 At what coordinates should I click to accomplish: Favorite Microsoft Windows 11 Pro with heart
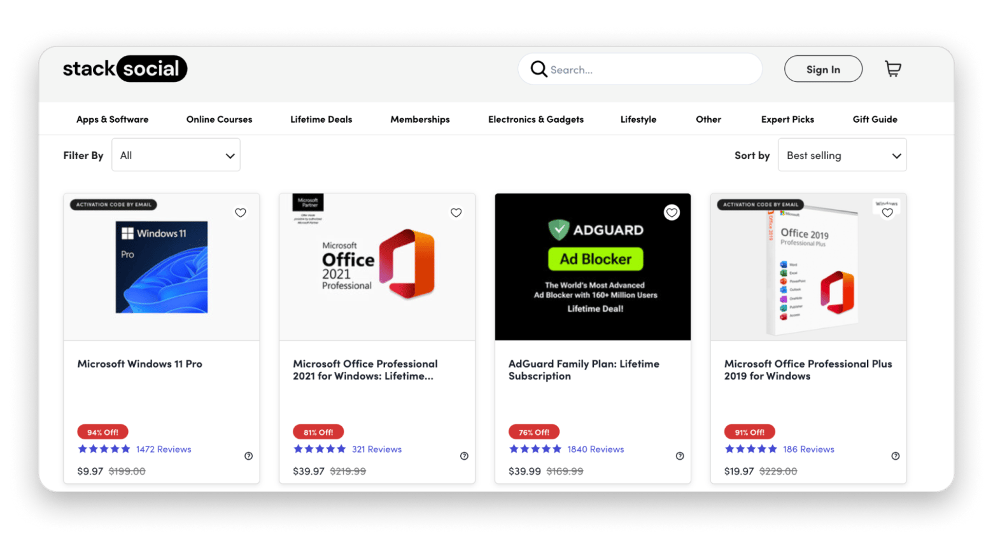(240, 213)
